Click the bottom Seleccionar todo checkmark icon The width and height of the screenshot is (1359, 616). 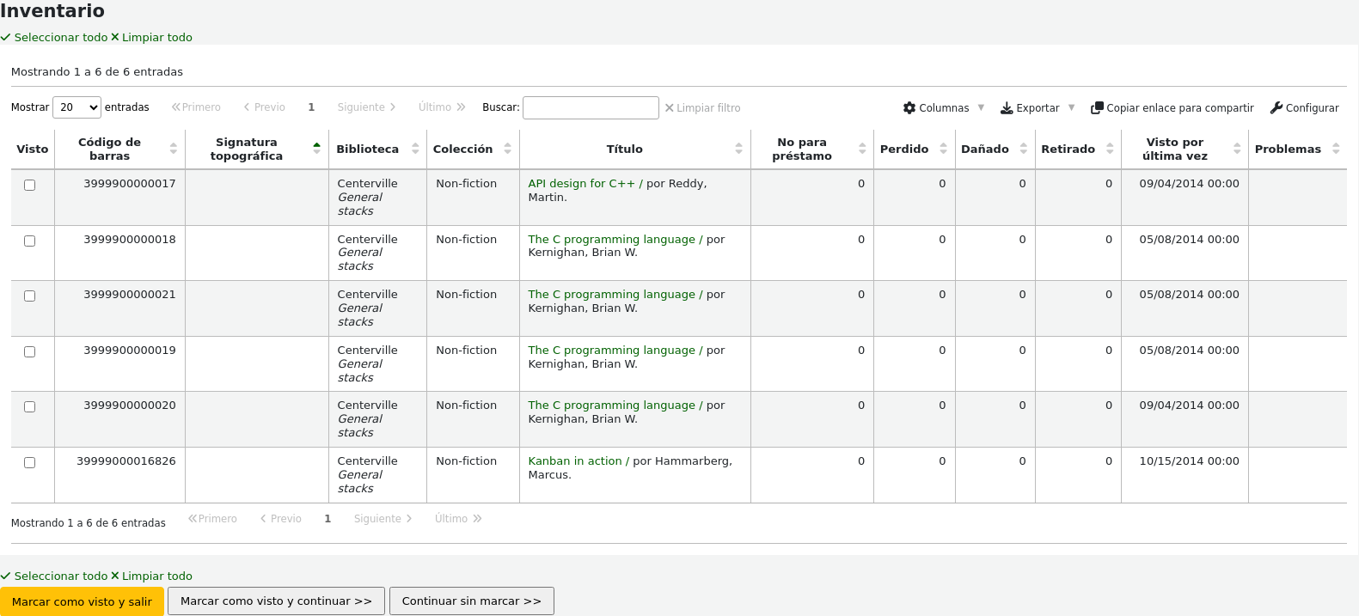[6, 576]
